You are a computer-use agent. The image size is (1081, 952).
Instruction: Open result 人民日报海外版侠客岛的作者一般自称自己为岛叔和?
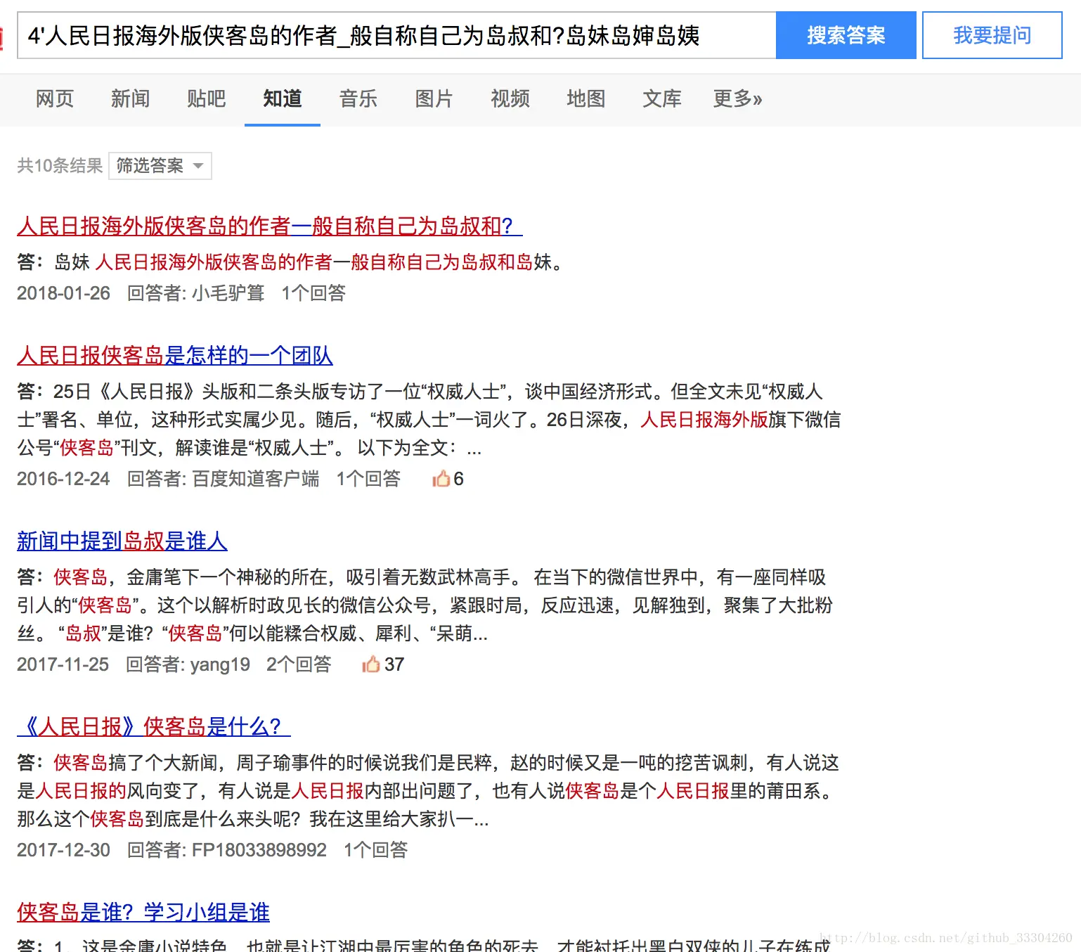[270, 226]
